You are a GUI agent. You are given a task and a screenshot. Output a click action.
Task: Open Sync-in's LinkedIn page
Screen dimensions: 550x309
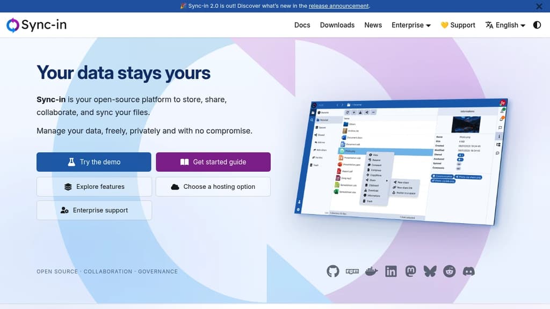pos(391,271)
